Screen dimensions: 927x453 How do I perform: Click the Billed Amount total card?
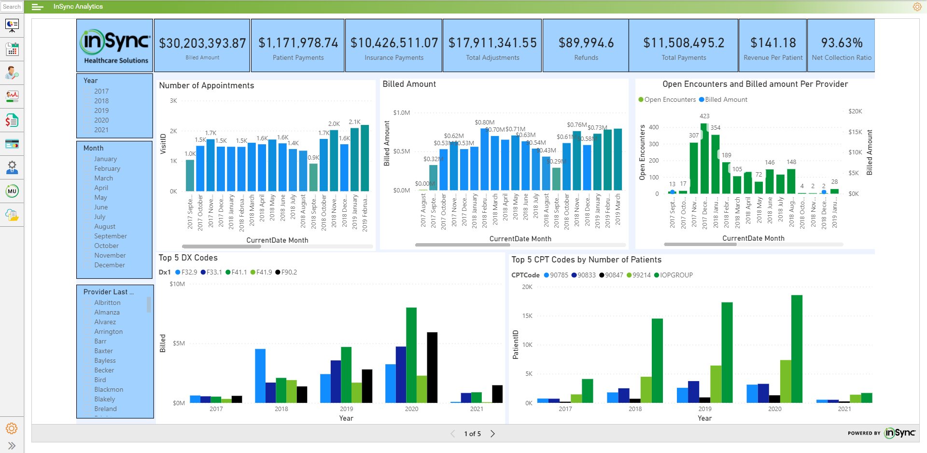coord(202,46)
